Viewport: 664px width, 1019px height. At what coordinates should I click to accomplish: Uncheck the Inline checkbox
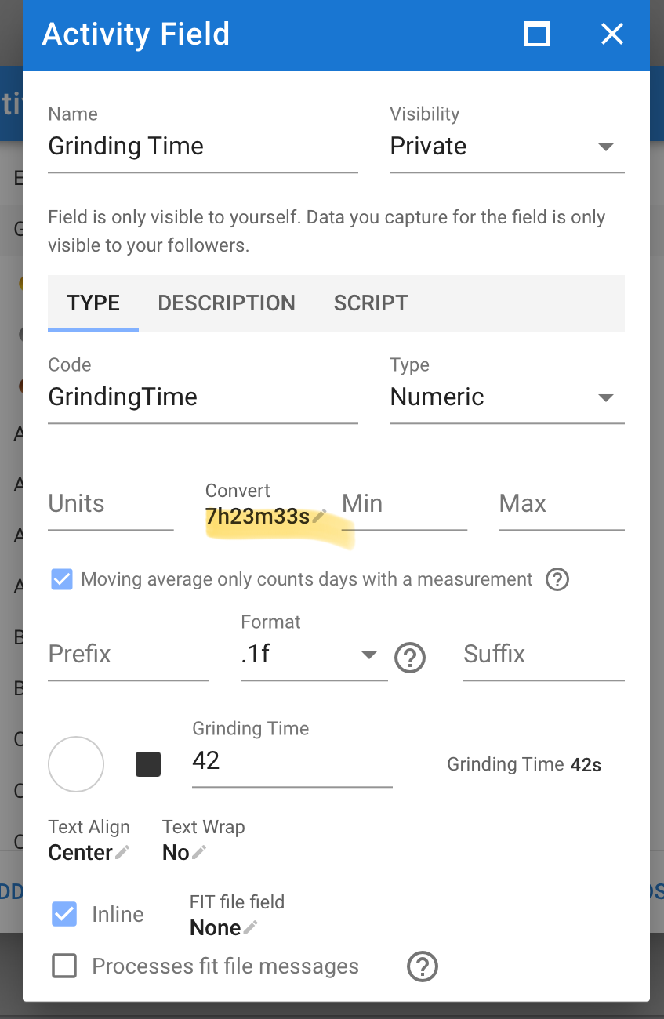pos(64,914)
